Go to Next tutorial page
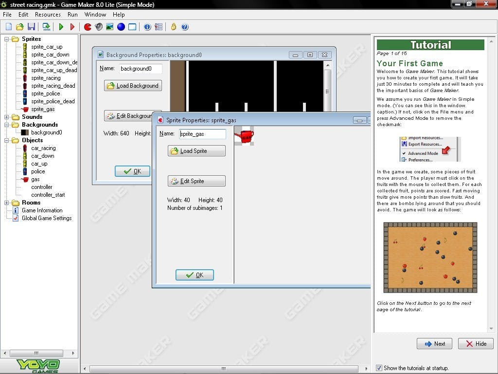This screenshot has width=498, height=374. click(x=434, y=344)
